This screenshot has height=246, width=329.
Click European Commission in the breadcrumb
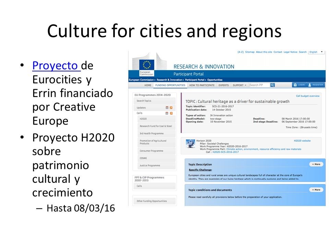[x=142, y=80]
